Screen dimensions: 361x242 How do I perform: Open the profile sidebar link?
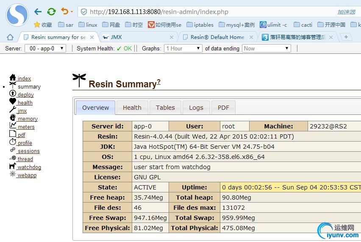pos(25,143)
